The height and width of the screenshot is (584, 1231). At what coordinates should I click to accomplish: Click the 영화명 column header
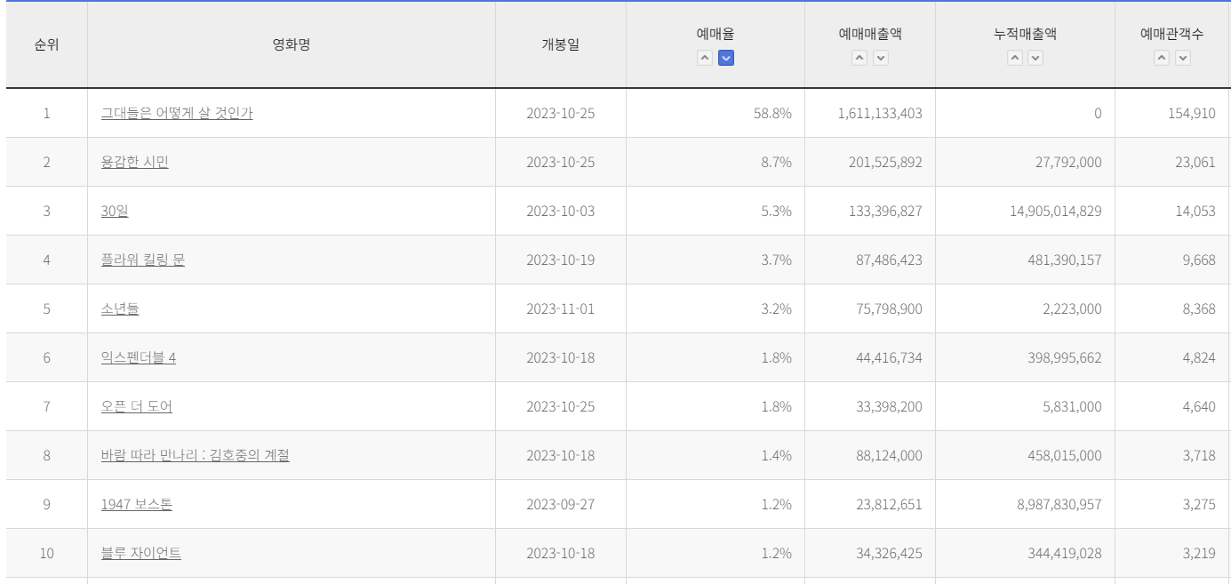[292, 44]
